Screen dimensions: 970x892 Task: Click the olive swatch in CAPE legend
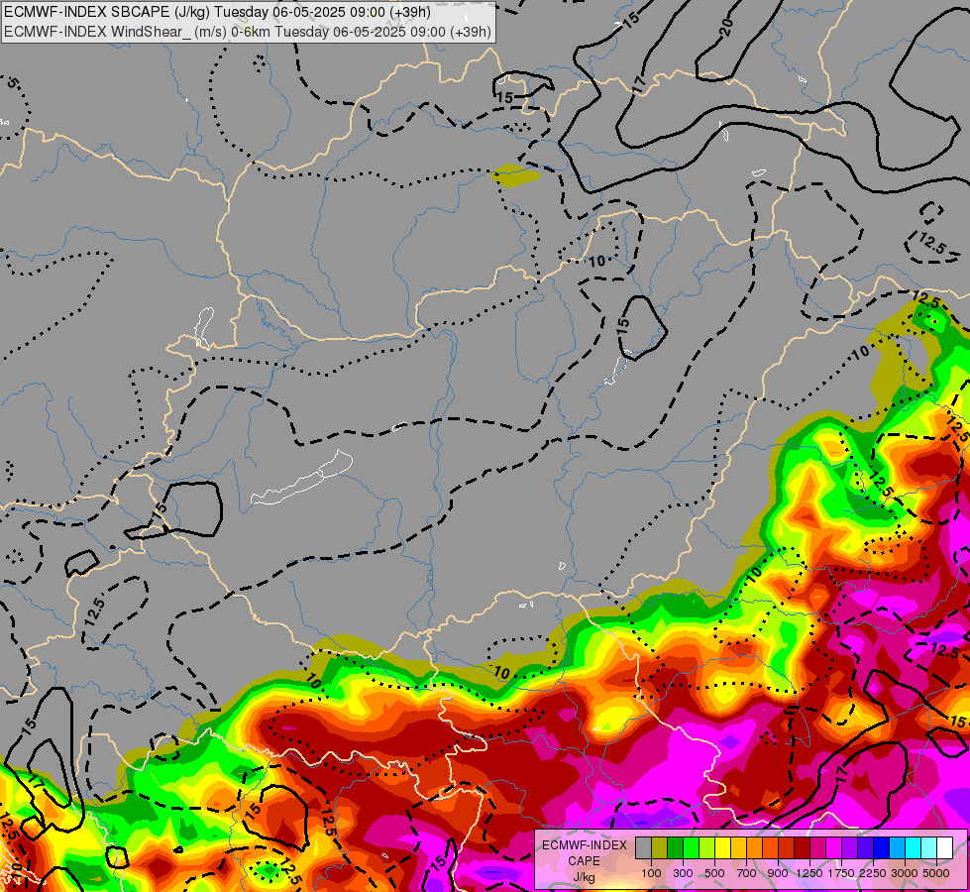tap(660, 848)
